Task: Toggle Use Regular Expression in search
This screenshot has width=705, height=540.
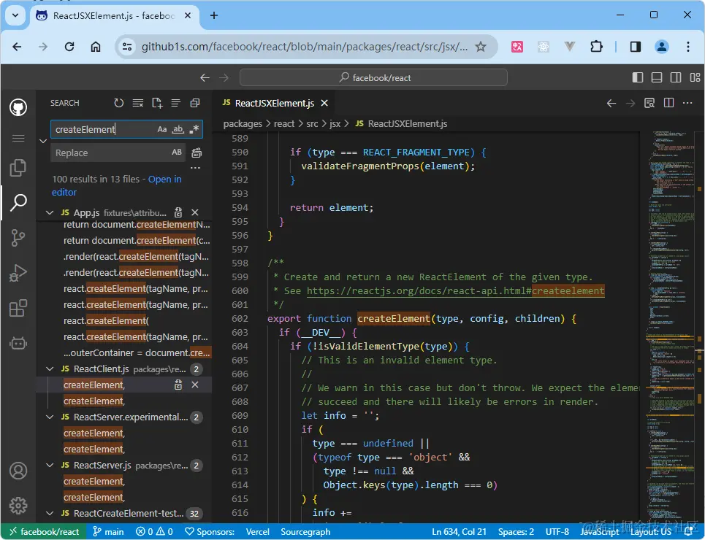Action: pos(194,129)
